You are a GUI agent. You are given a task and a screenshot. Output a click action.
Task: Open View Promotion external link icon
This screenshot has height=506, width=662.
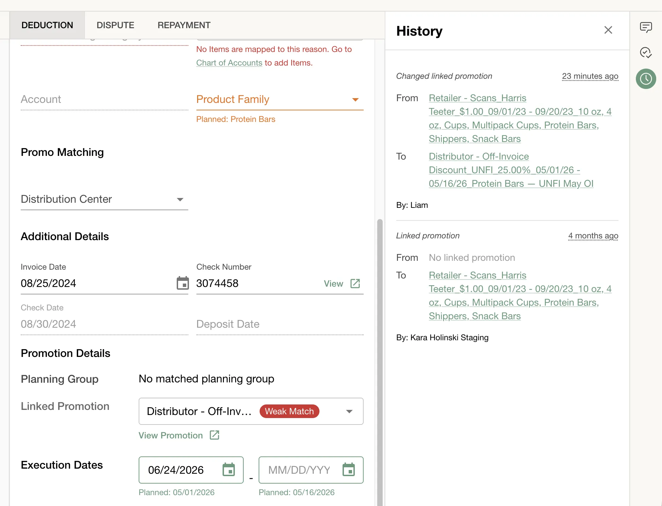(214, 435)
